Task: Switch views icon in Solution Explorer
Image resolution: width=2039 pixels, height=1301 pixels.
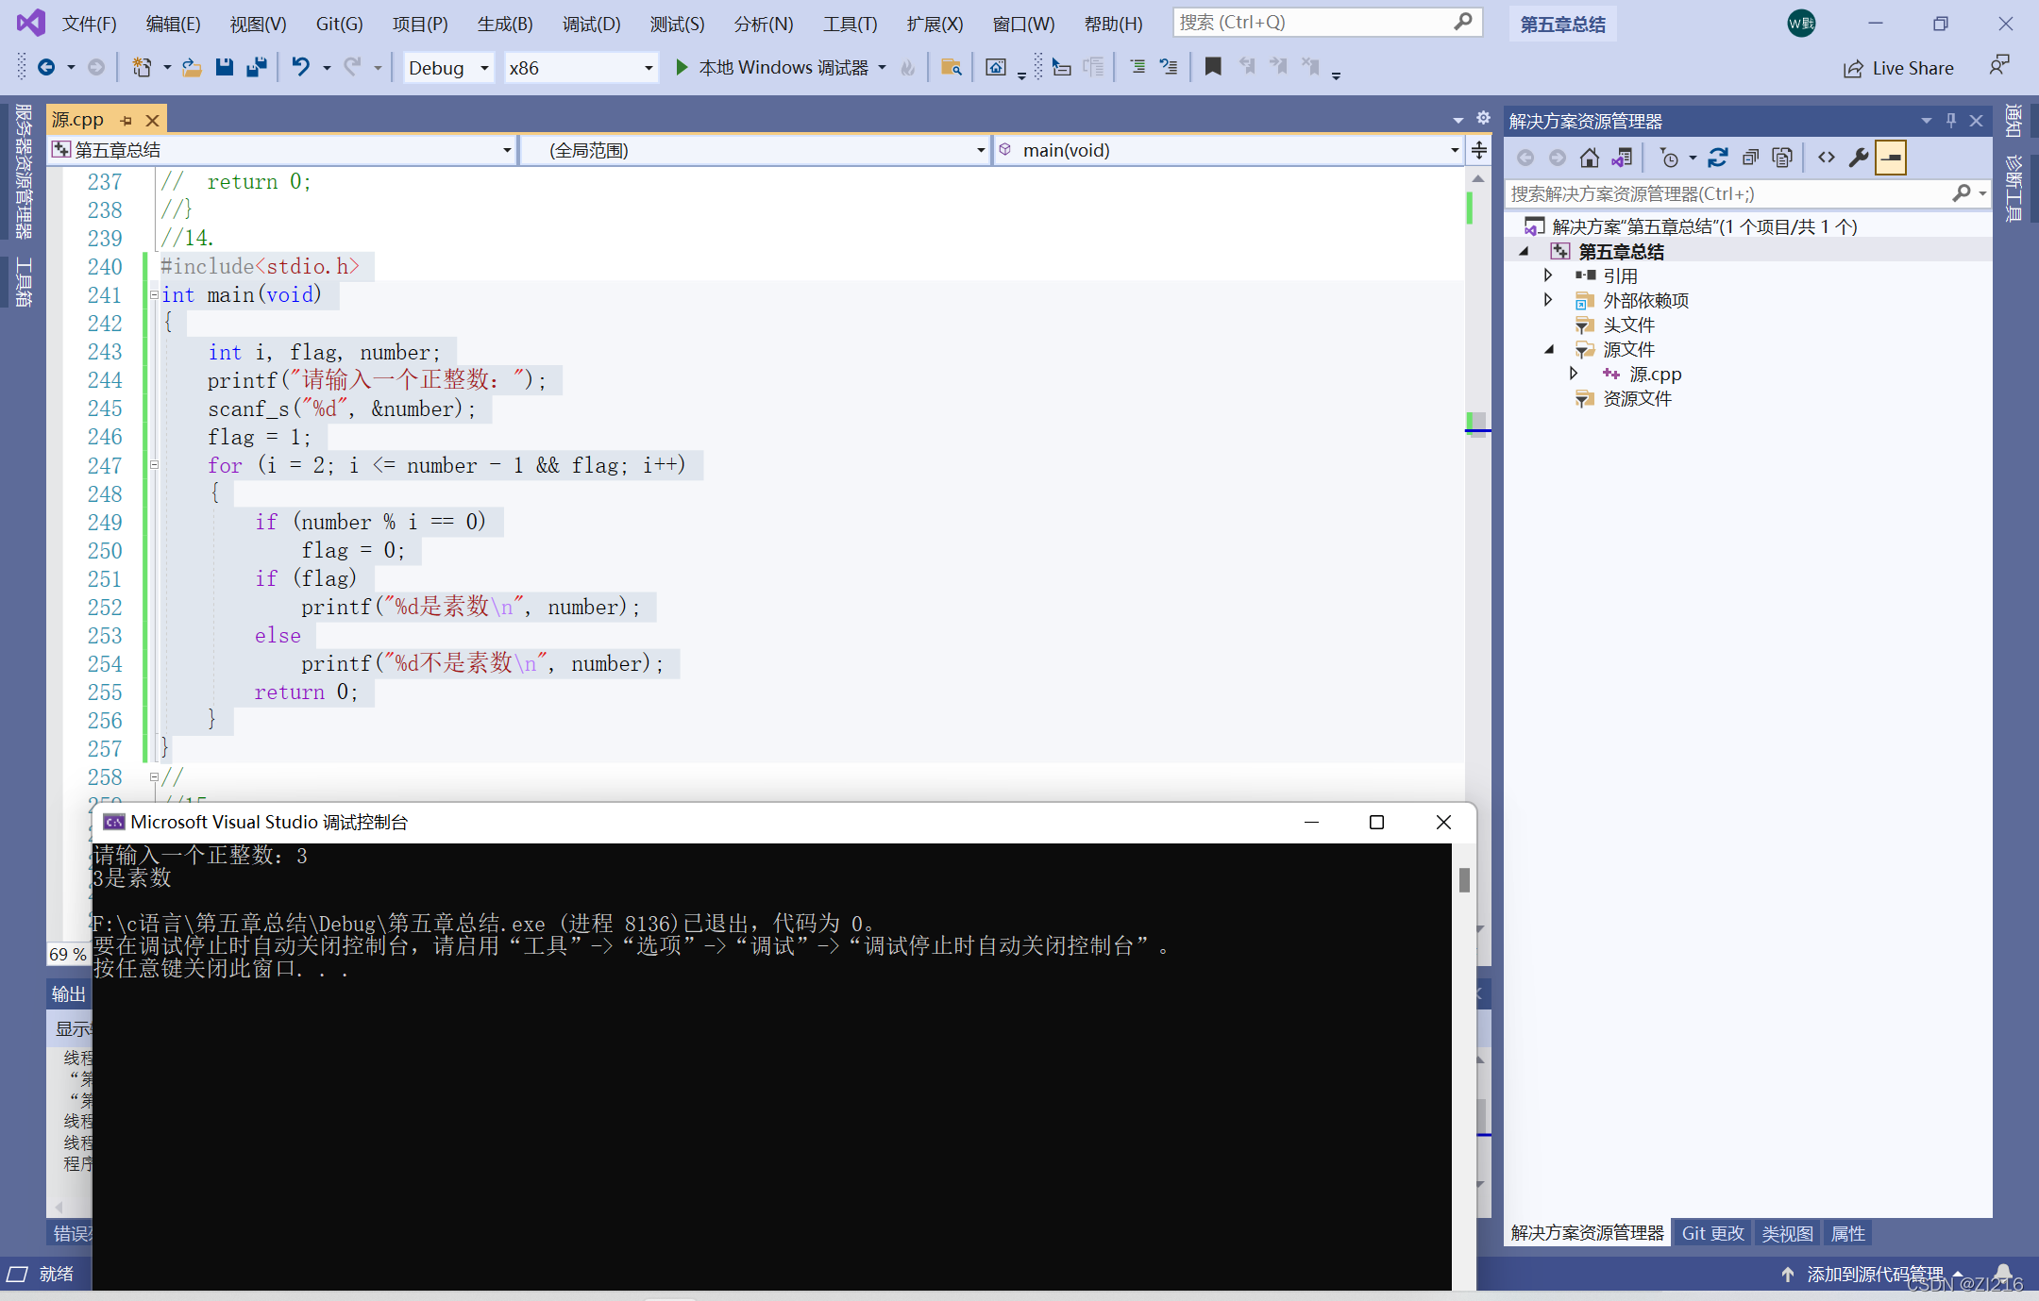Action: click(x=1622, y=158)
